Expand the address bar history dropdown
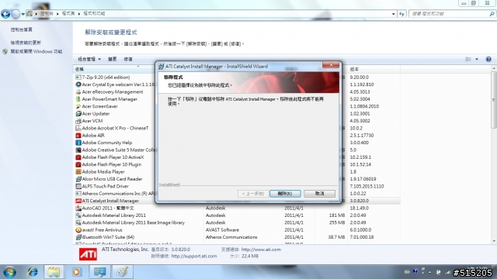Screen dimensions: 497x279 coord(394,14)
